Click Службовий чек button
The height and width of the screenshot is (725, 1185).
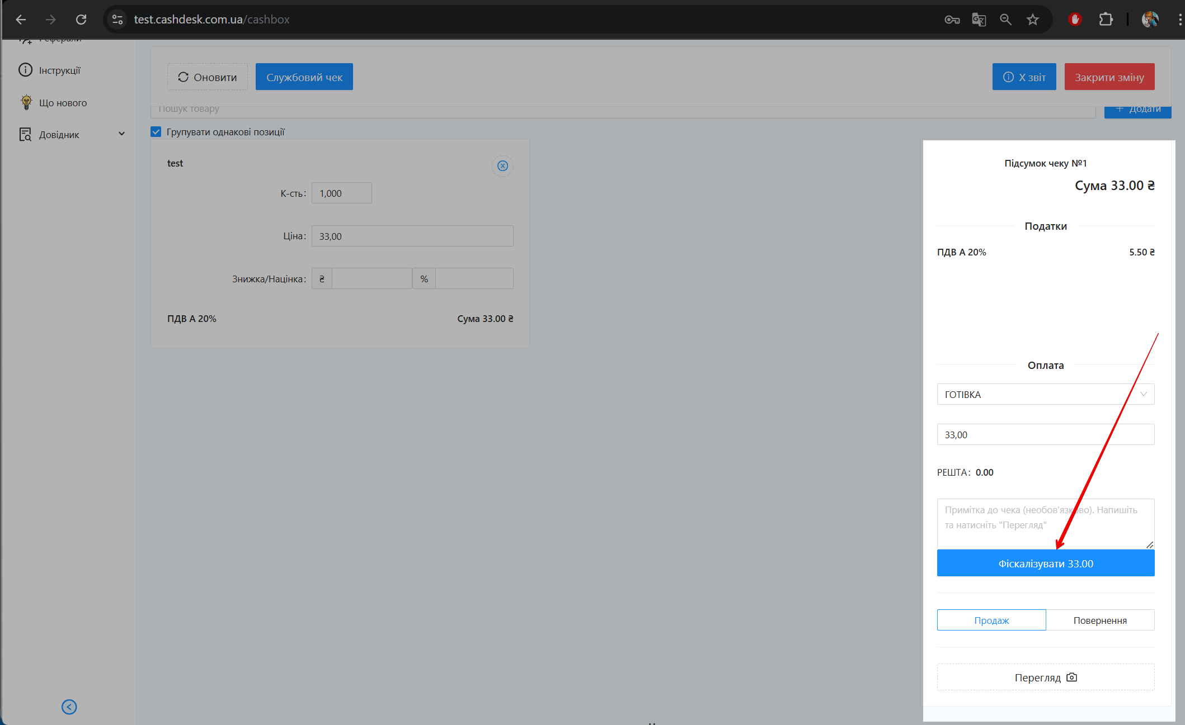point(304,77)
